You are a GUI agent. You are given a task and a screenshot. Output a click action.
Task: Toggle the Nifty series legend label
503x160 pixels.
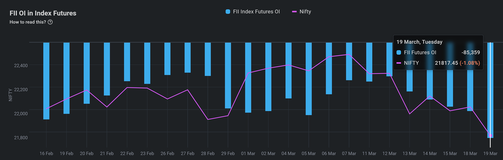pos(305,12)
